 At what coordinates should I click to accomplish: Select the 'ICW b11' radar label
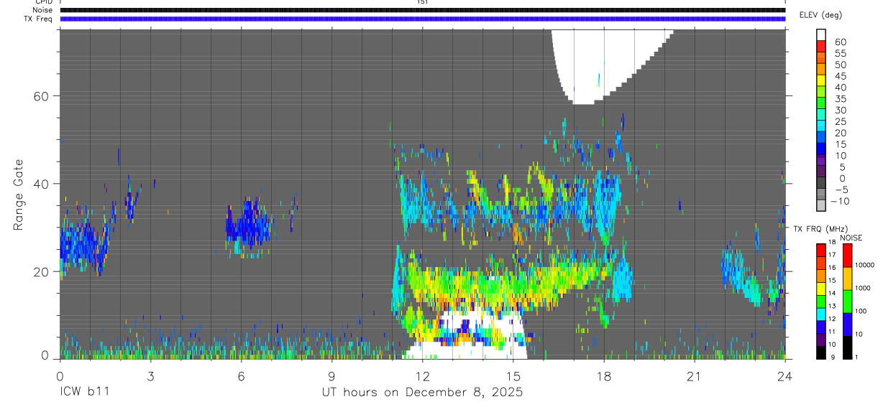(x=85, y=393)
